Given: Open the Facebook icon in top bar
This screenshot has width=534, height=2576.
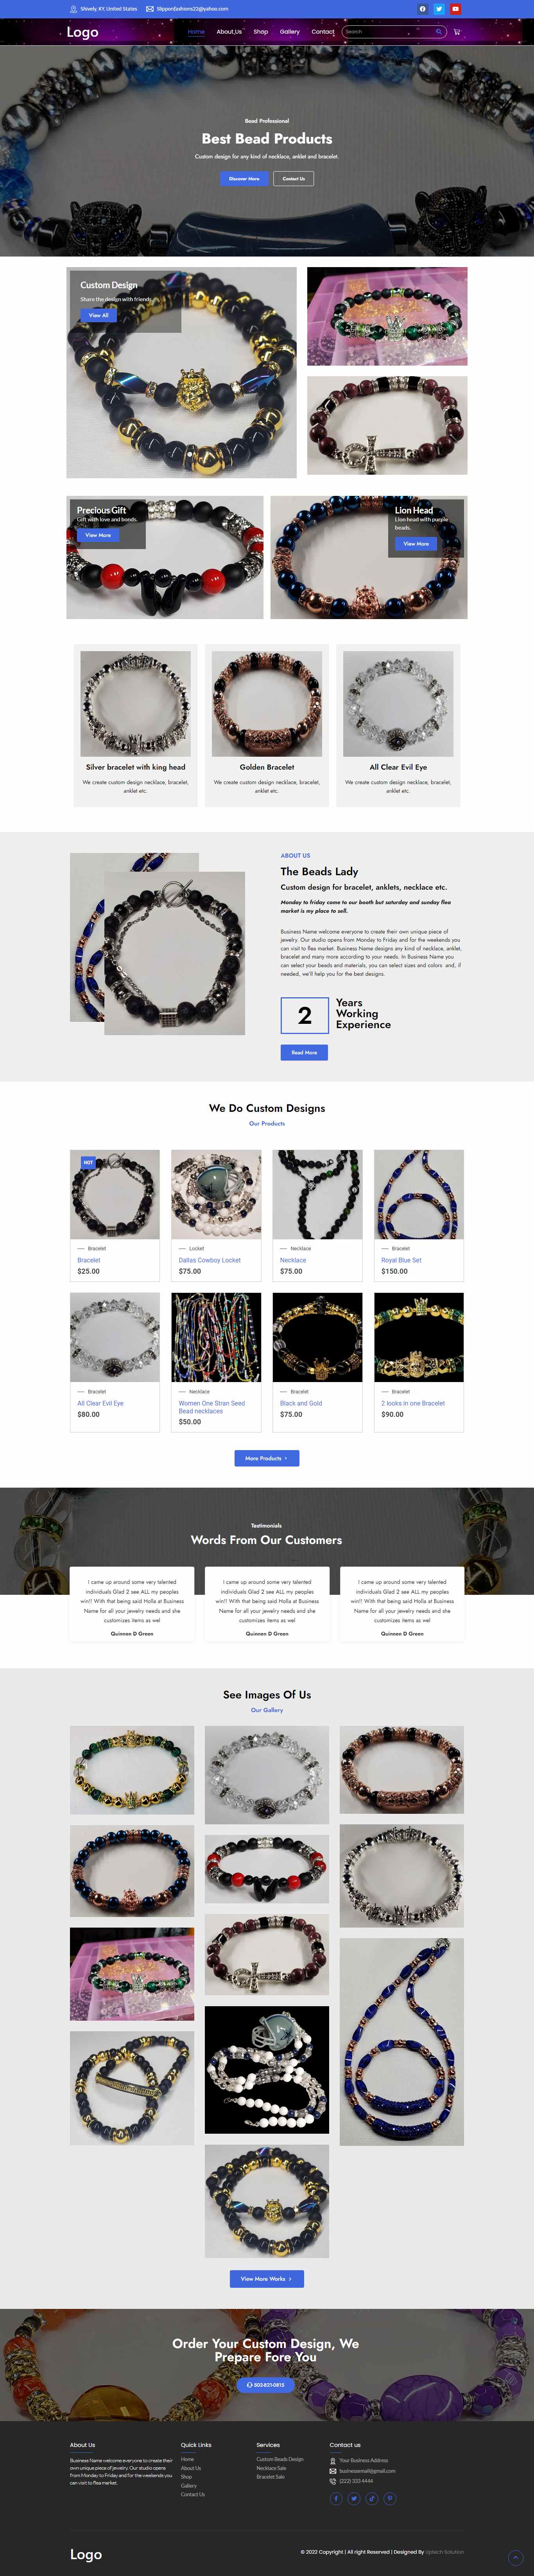Looking at the screenshot, I should coord(422,9).
